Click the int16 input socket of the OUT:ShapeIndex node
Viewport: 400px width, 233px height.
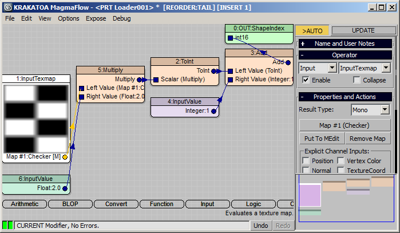pos(230,38)
